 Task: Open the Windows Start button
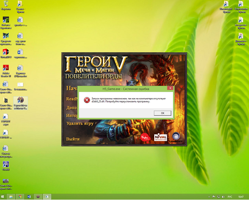(x=2, y=197)
